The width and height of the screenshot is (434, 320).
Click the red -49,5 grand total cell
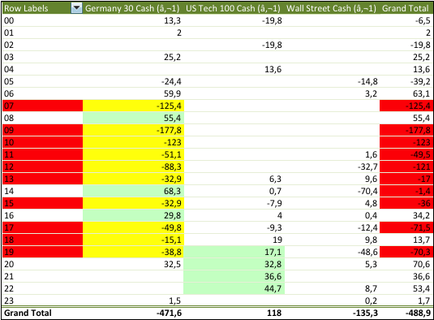click(x=406, y=154)
